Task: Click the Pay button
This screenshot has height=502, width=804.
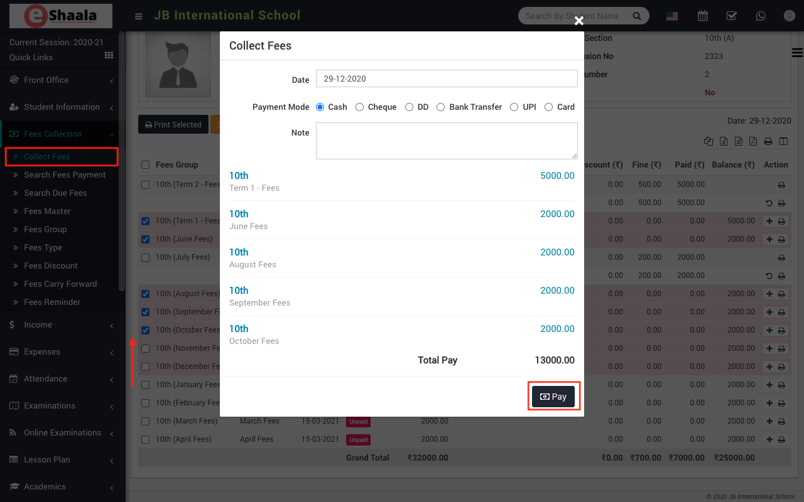Action: (553, 397)
